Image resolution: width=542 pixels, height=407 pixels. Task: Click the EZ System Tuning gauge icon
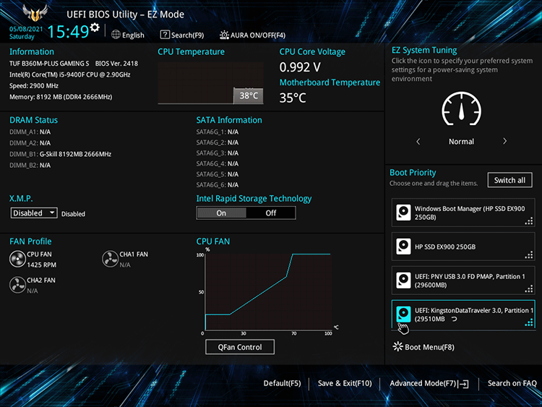(x=462, y=109)
